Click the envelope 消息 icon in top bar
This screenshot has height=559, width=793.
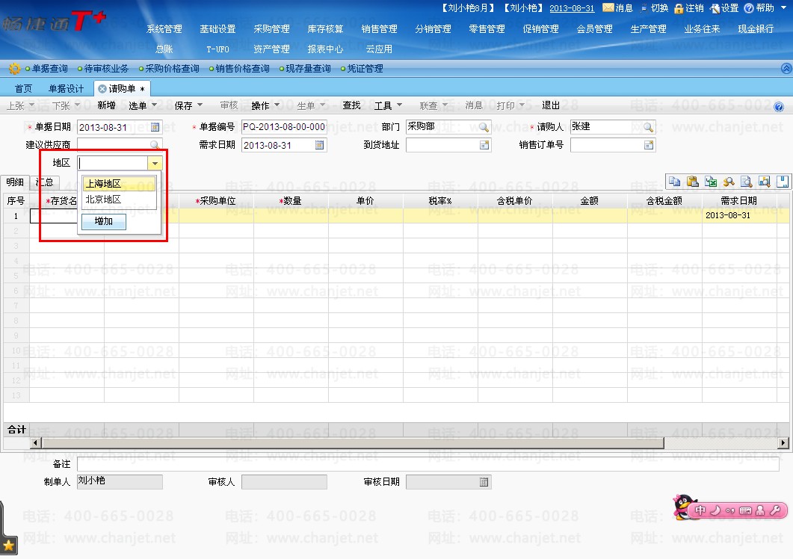[x=608, y=7]
